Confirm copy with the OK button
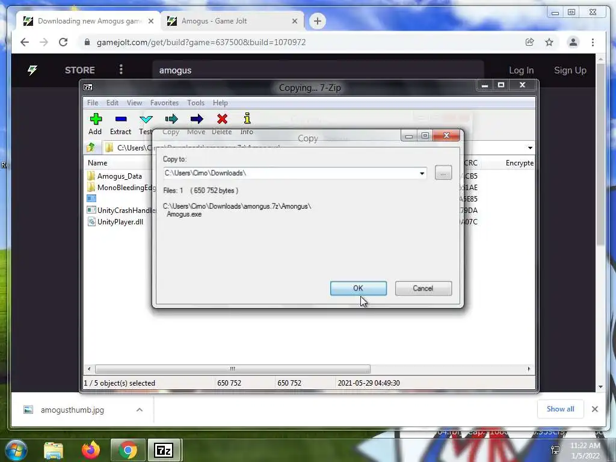 359,288
